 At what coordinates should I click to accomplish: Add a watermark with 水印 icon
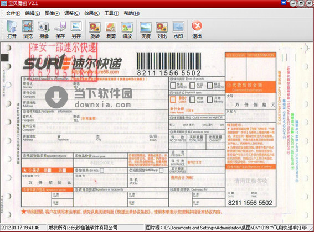pos(178,29)
